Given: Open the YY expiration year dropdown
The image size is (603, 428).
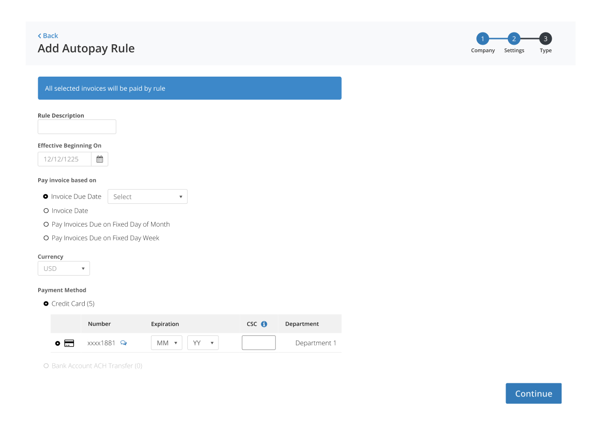Looking at the screenshot, I should (203, 343).
